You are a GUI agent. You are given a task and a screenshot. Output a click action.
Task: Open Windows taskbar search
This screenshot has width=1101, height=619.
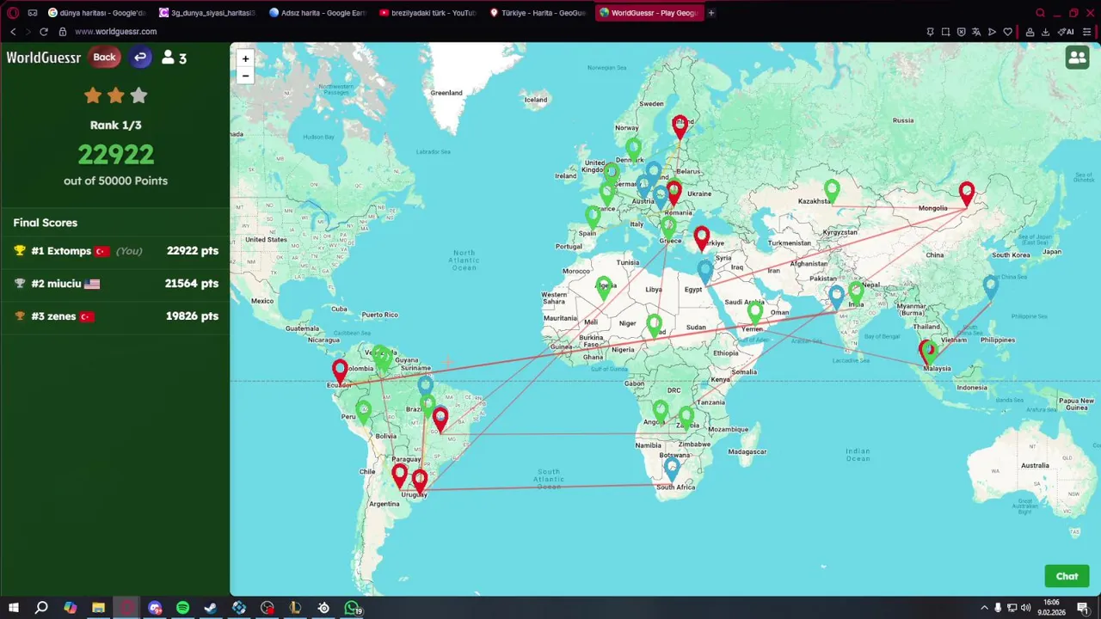coord(41,608)
